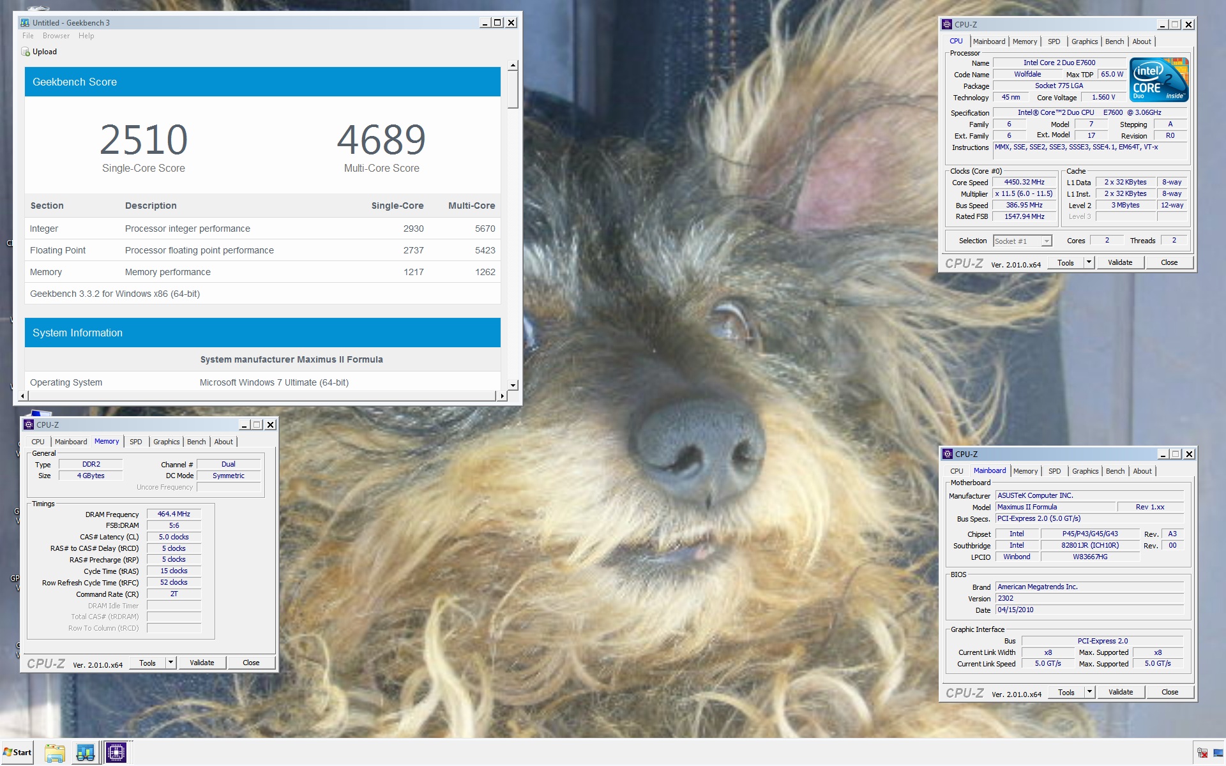Click the single-core score 2510

click(144, 139)
